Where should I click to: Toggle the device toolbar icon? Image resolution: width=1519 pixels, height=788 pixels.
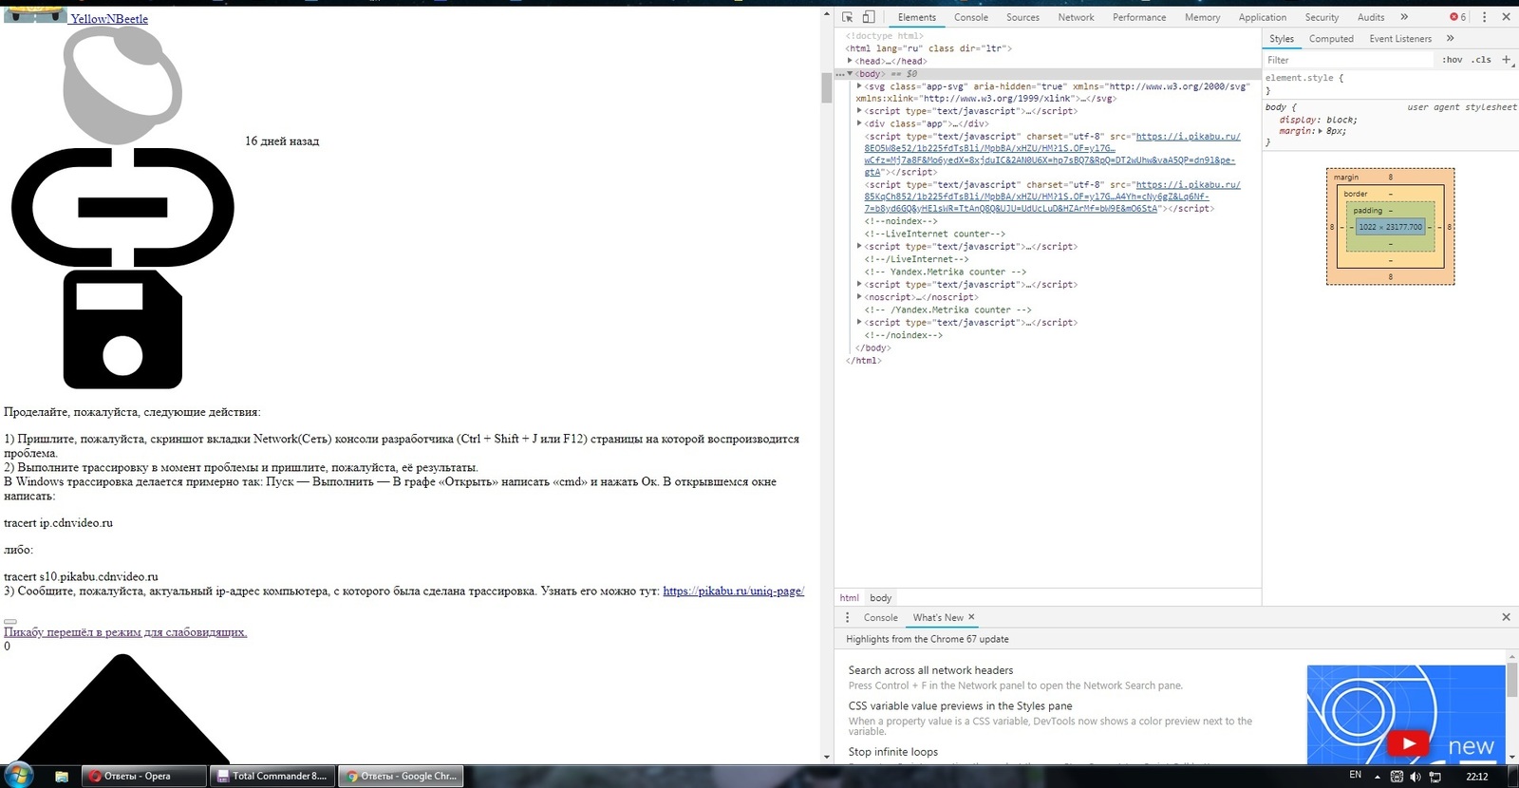pos(868,17)
